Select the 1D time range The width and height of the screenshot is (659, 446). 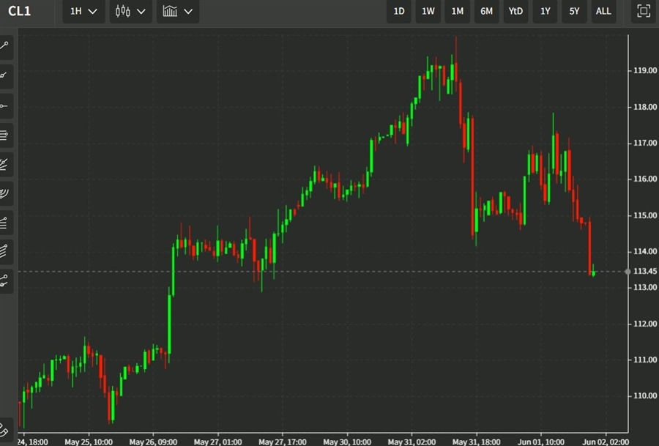coord(399,11)
